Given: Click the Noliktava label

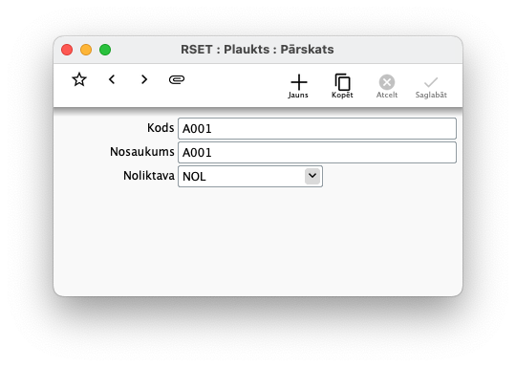Looking at the screenshot, I should click(x=149, y=176).
